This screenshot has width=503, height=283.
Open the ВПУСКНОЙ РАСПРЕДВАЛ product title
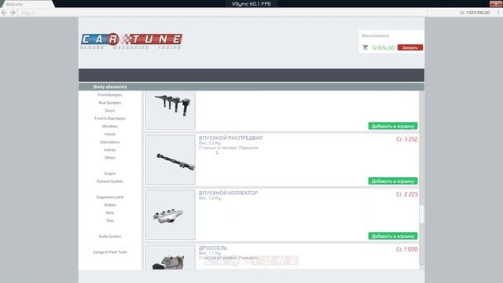[230, 138]
